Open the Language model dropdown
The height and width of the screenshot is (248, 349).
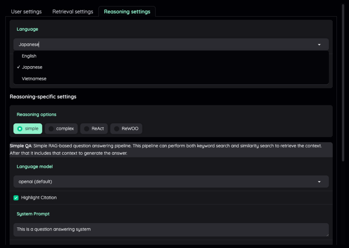[x=319, y=181]
